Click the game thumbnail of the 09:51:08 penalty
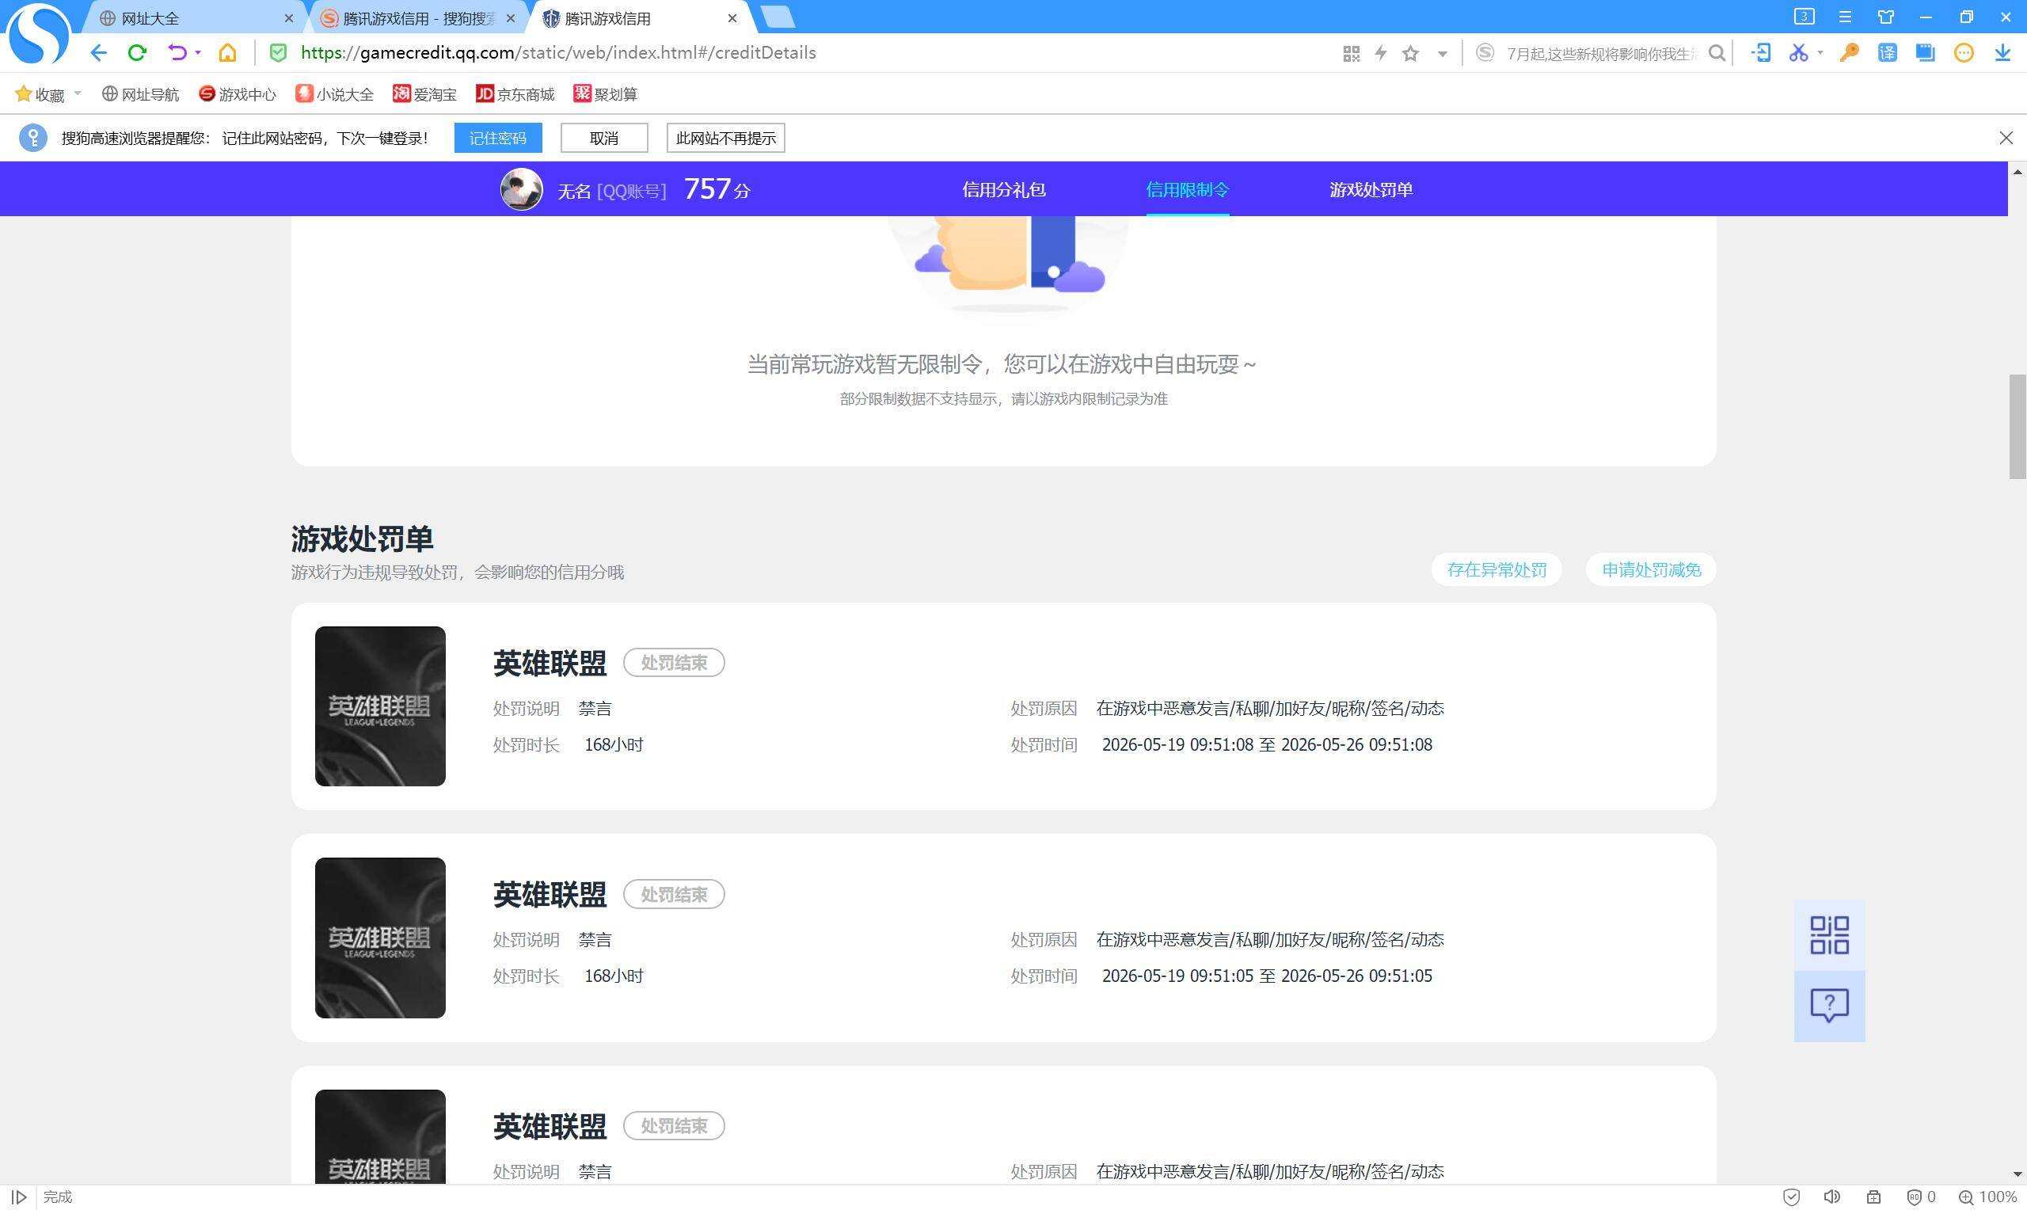2027x1210 pixels. tap(380, 706)
